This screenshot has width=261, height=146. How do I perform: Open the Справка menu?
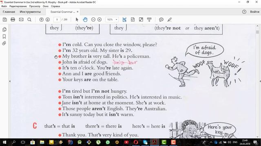pyautogui.click(x=55, y=6)
